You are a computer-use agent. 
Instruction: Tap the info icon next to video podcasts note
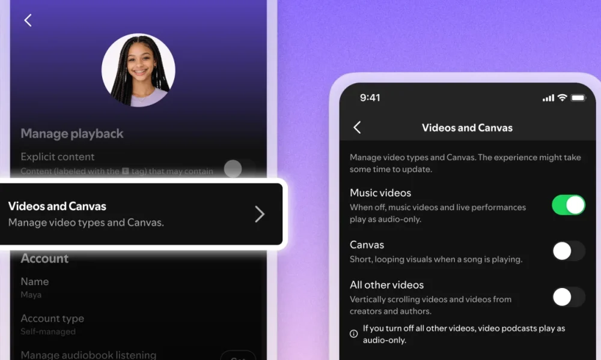point(354,334)
